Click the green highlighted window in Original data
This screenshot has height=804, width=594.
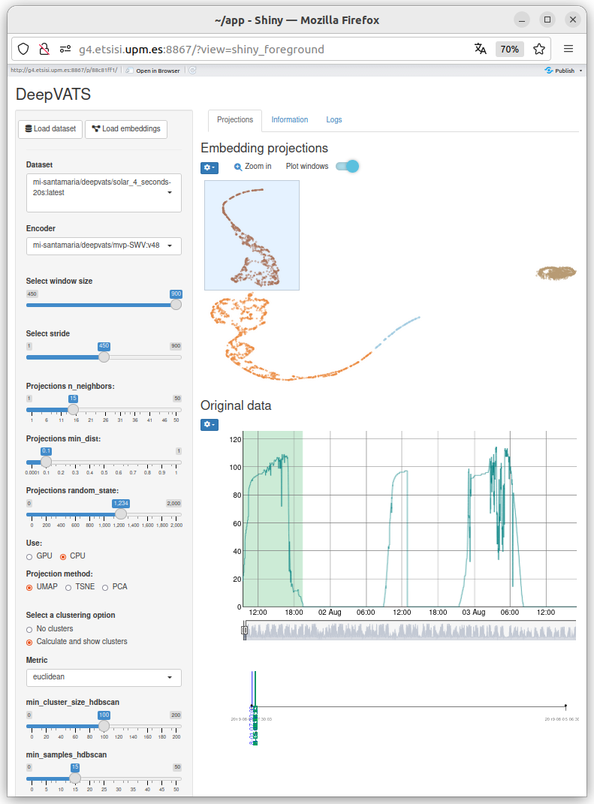(273, 519)
